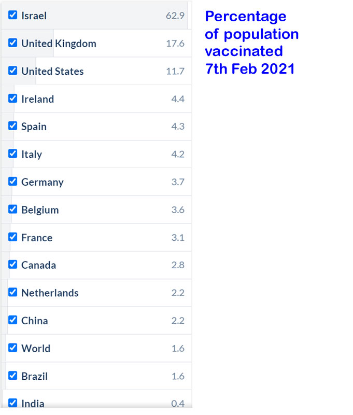The height and width of the screenshot is (415, 353).
Task: Uncheck the Netherlands checkbox
Action: tap(13, 292)
